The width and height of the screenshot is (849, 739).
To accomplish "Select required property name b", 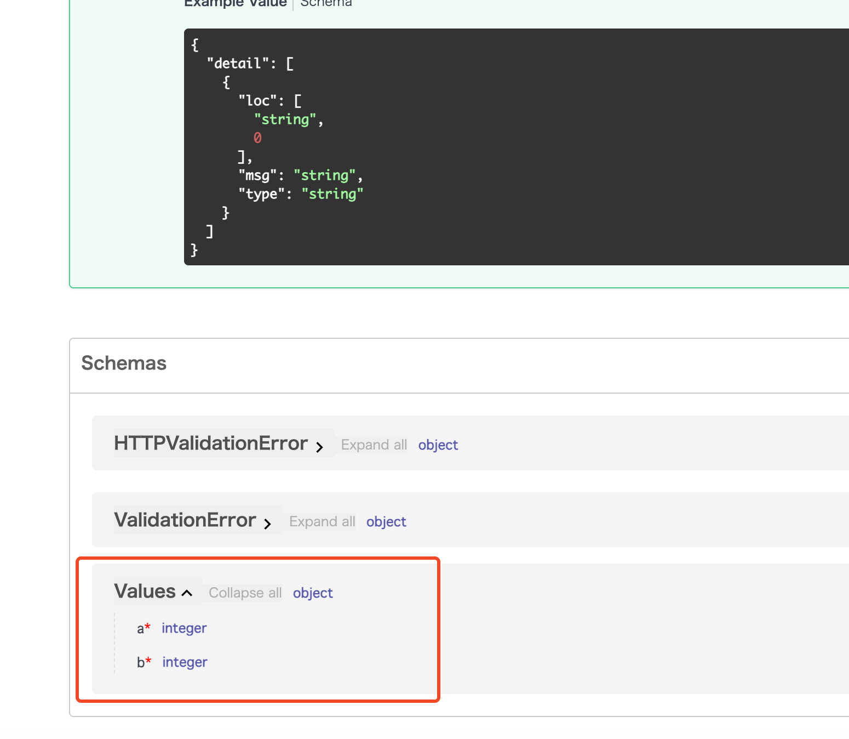I will point(141,662).
